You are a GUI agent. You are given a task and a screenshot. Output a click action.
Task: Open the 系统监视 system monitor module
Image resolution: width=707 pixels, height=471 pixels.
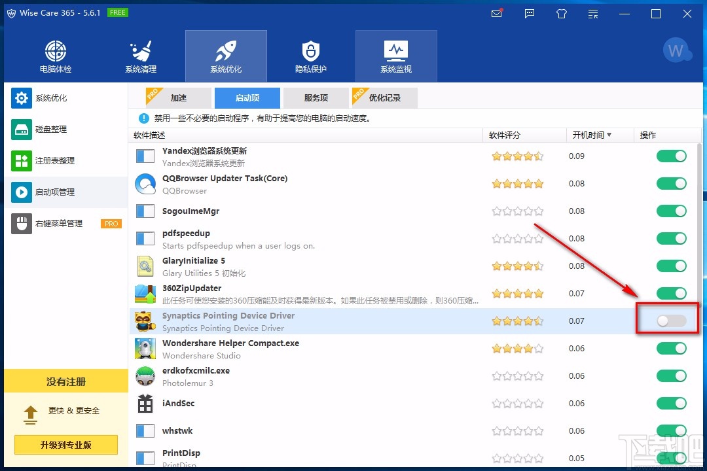(x=396, y=56)
